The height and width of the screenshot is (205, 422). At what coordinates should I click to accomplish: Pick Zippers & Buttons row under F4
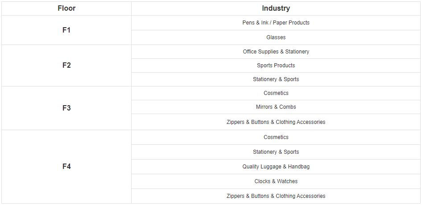pos(276,196)
